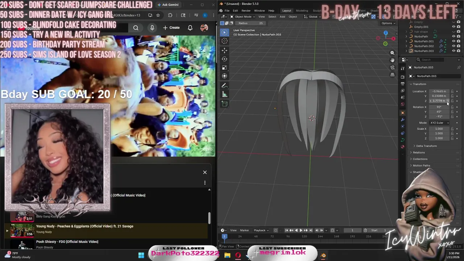Click the YouTube search magnifier icon
The width and height of the screenshot is (464, 261).
[x=136, y=28]
